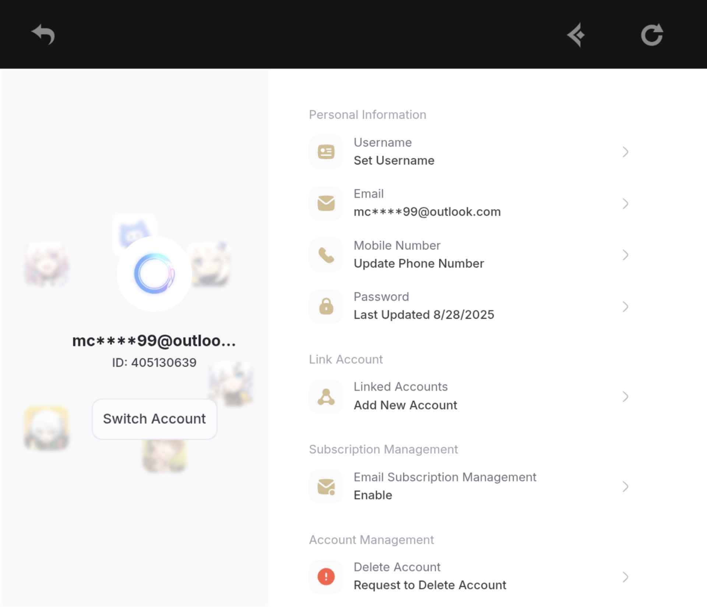Screen dimensions: 707x607
Task: Click the Username ID card icon
Action: pos(326,152)
